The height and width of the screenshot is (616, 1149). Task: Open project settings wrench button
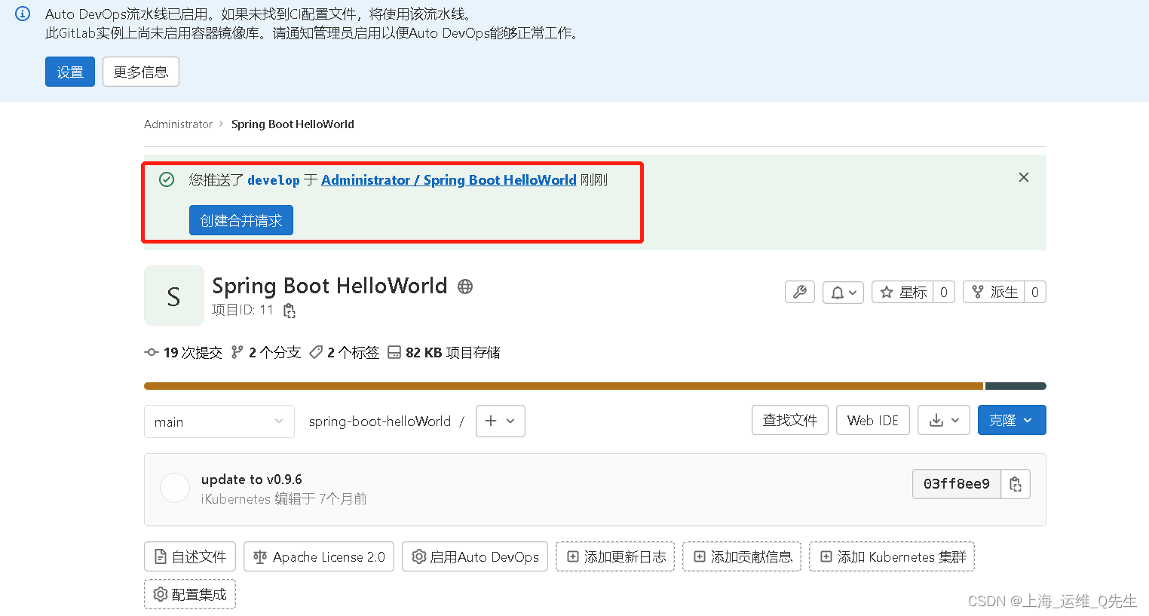pyautogui.click(x=800, y=292)
